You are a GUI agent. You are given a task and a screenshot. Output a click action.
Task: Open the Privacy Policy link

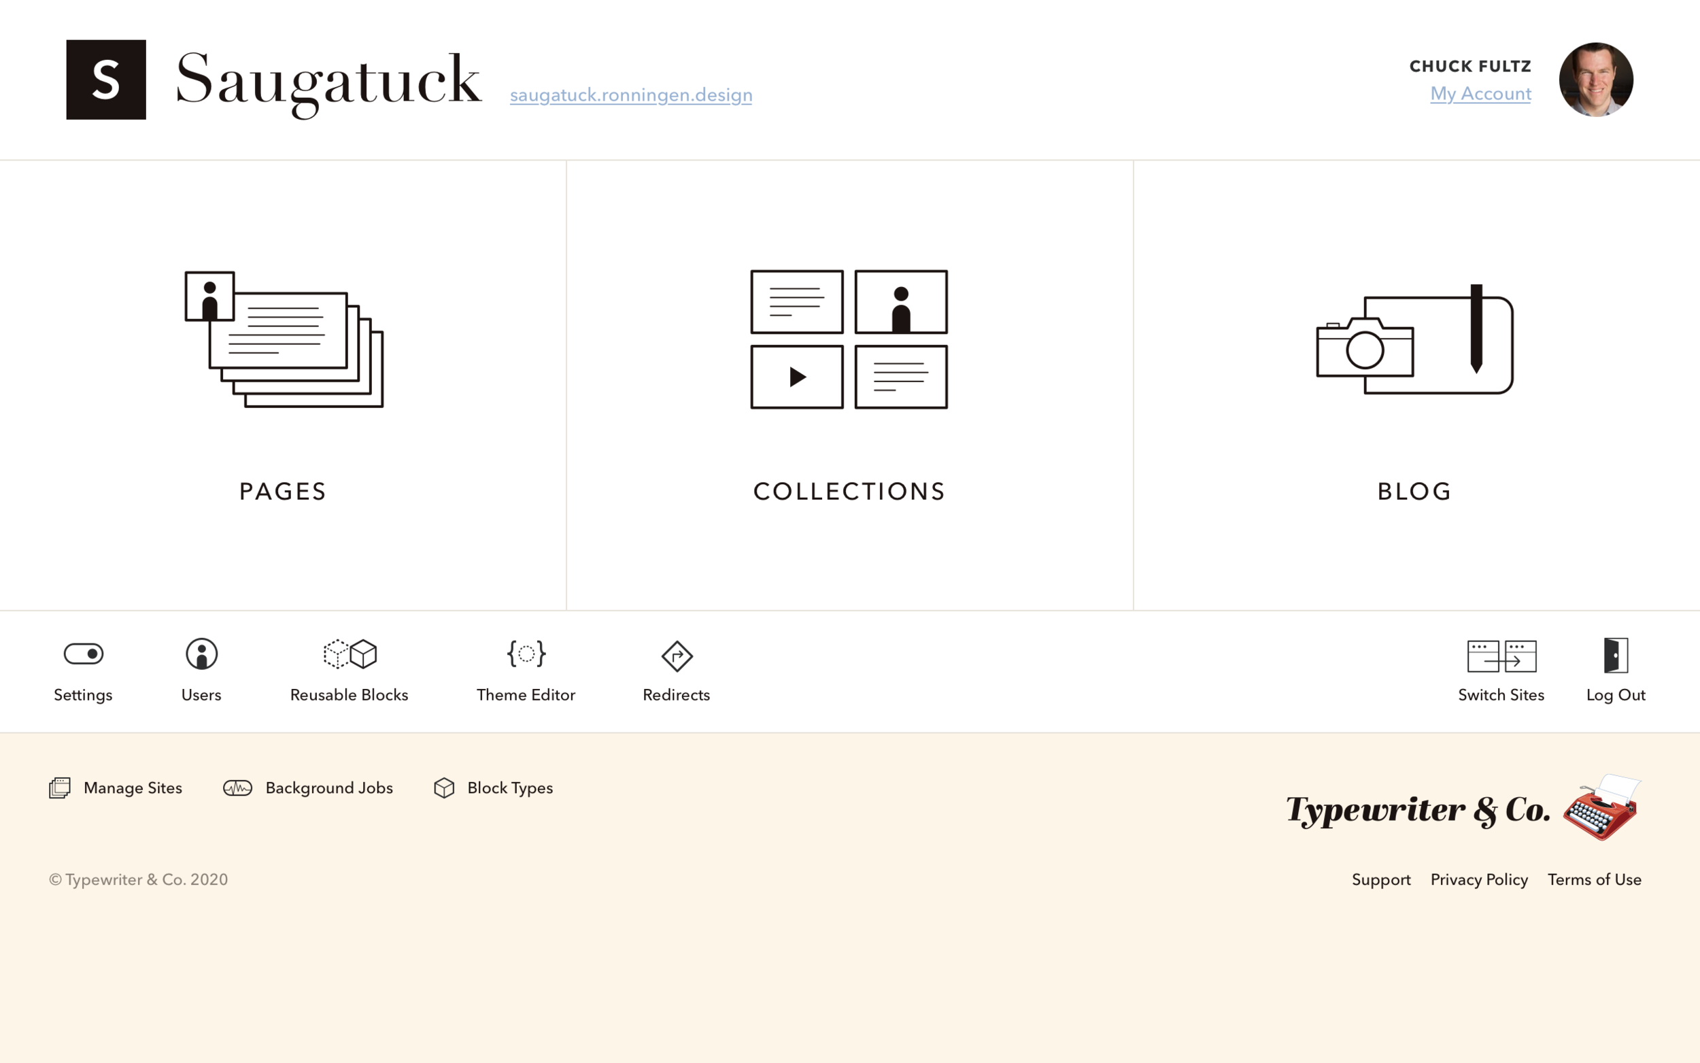1478,879
